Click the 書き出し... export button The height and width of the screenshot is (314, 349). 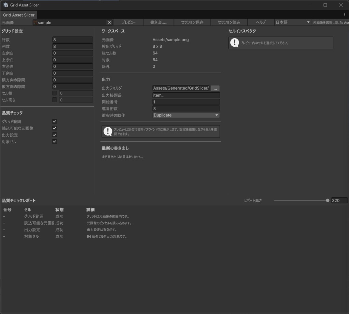click(x=159, y=22)
